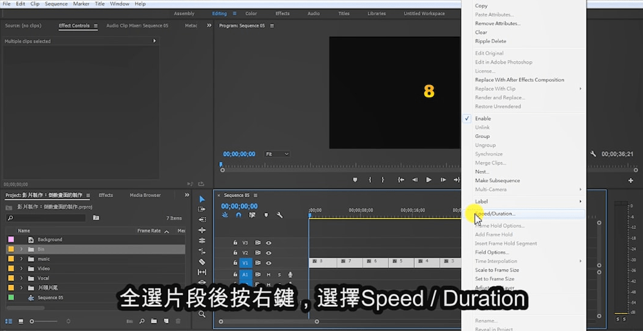Toggle lock on track V1
Image resolution: width=643 pixels, height=331 pixels.
pyautogui.click(x=236, y=263)
